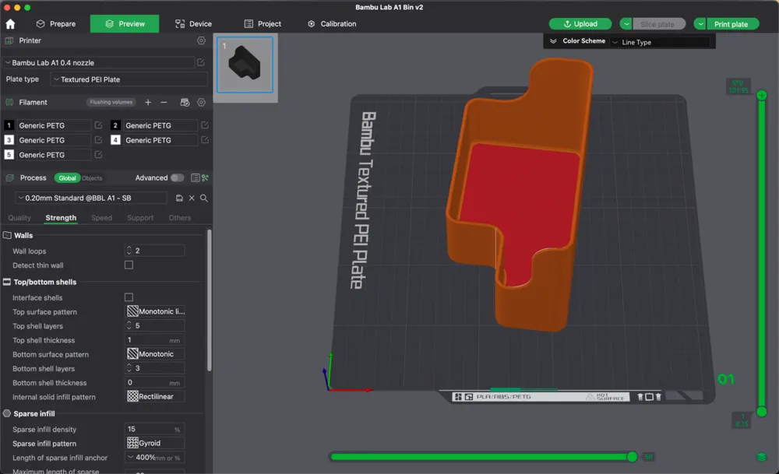Compare presets icon beside Advanced
The width and height of the screenshot is (779, 474).
point(205,177)
